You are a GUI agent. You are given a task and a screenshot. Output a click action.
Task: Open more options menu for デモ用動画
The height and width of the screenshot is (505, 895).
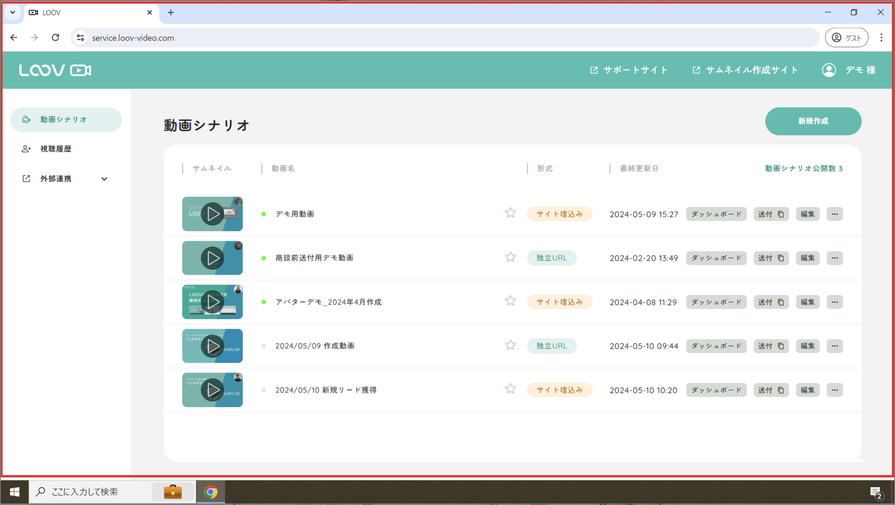coord(835,214)
